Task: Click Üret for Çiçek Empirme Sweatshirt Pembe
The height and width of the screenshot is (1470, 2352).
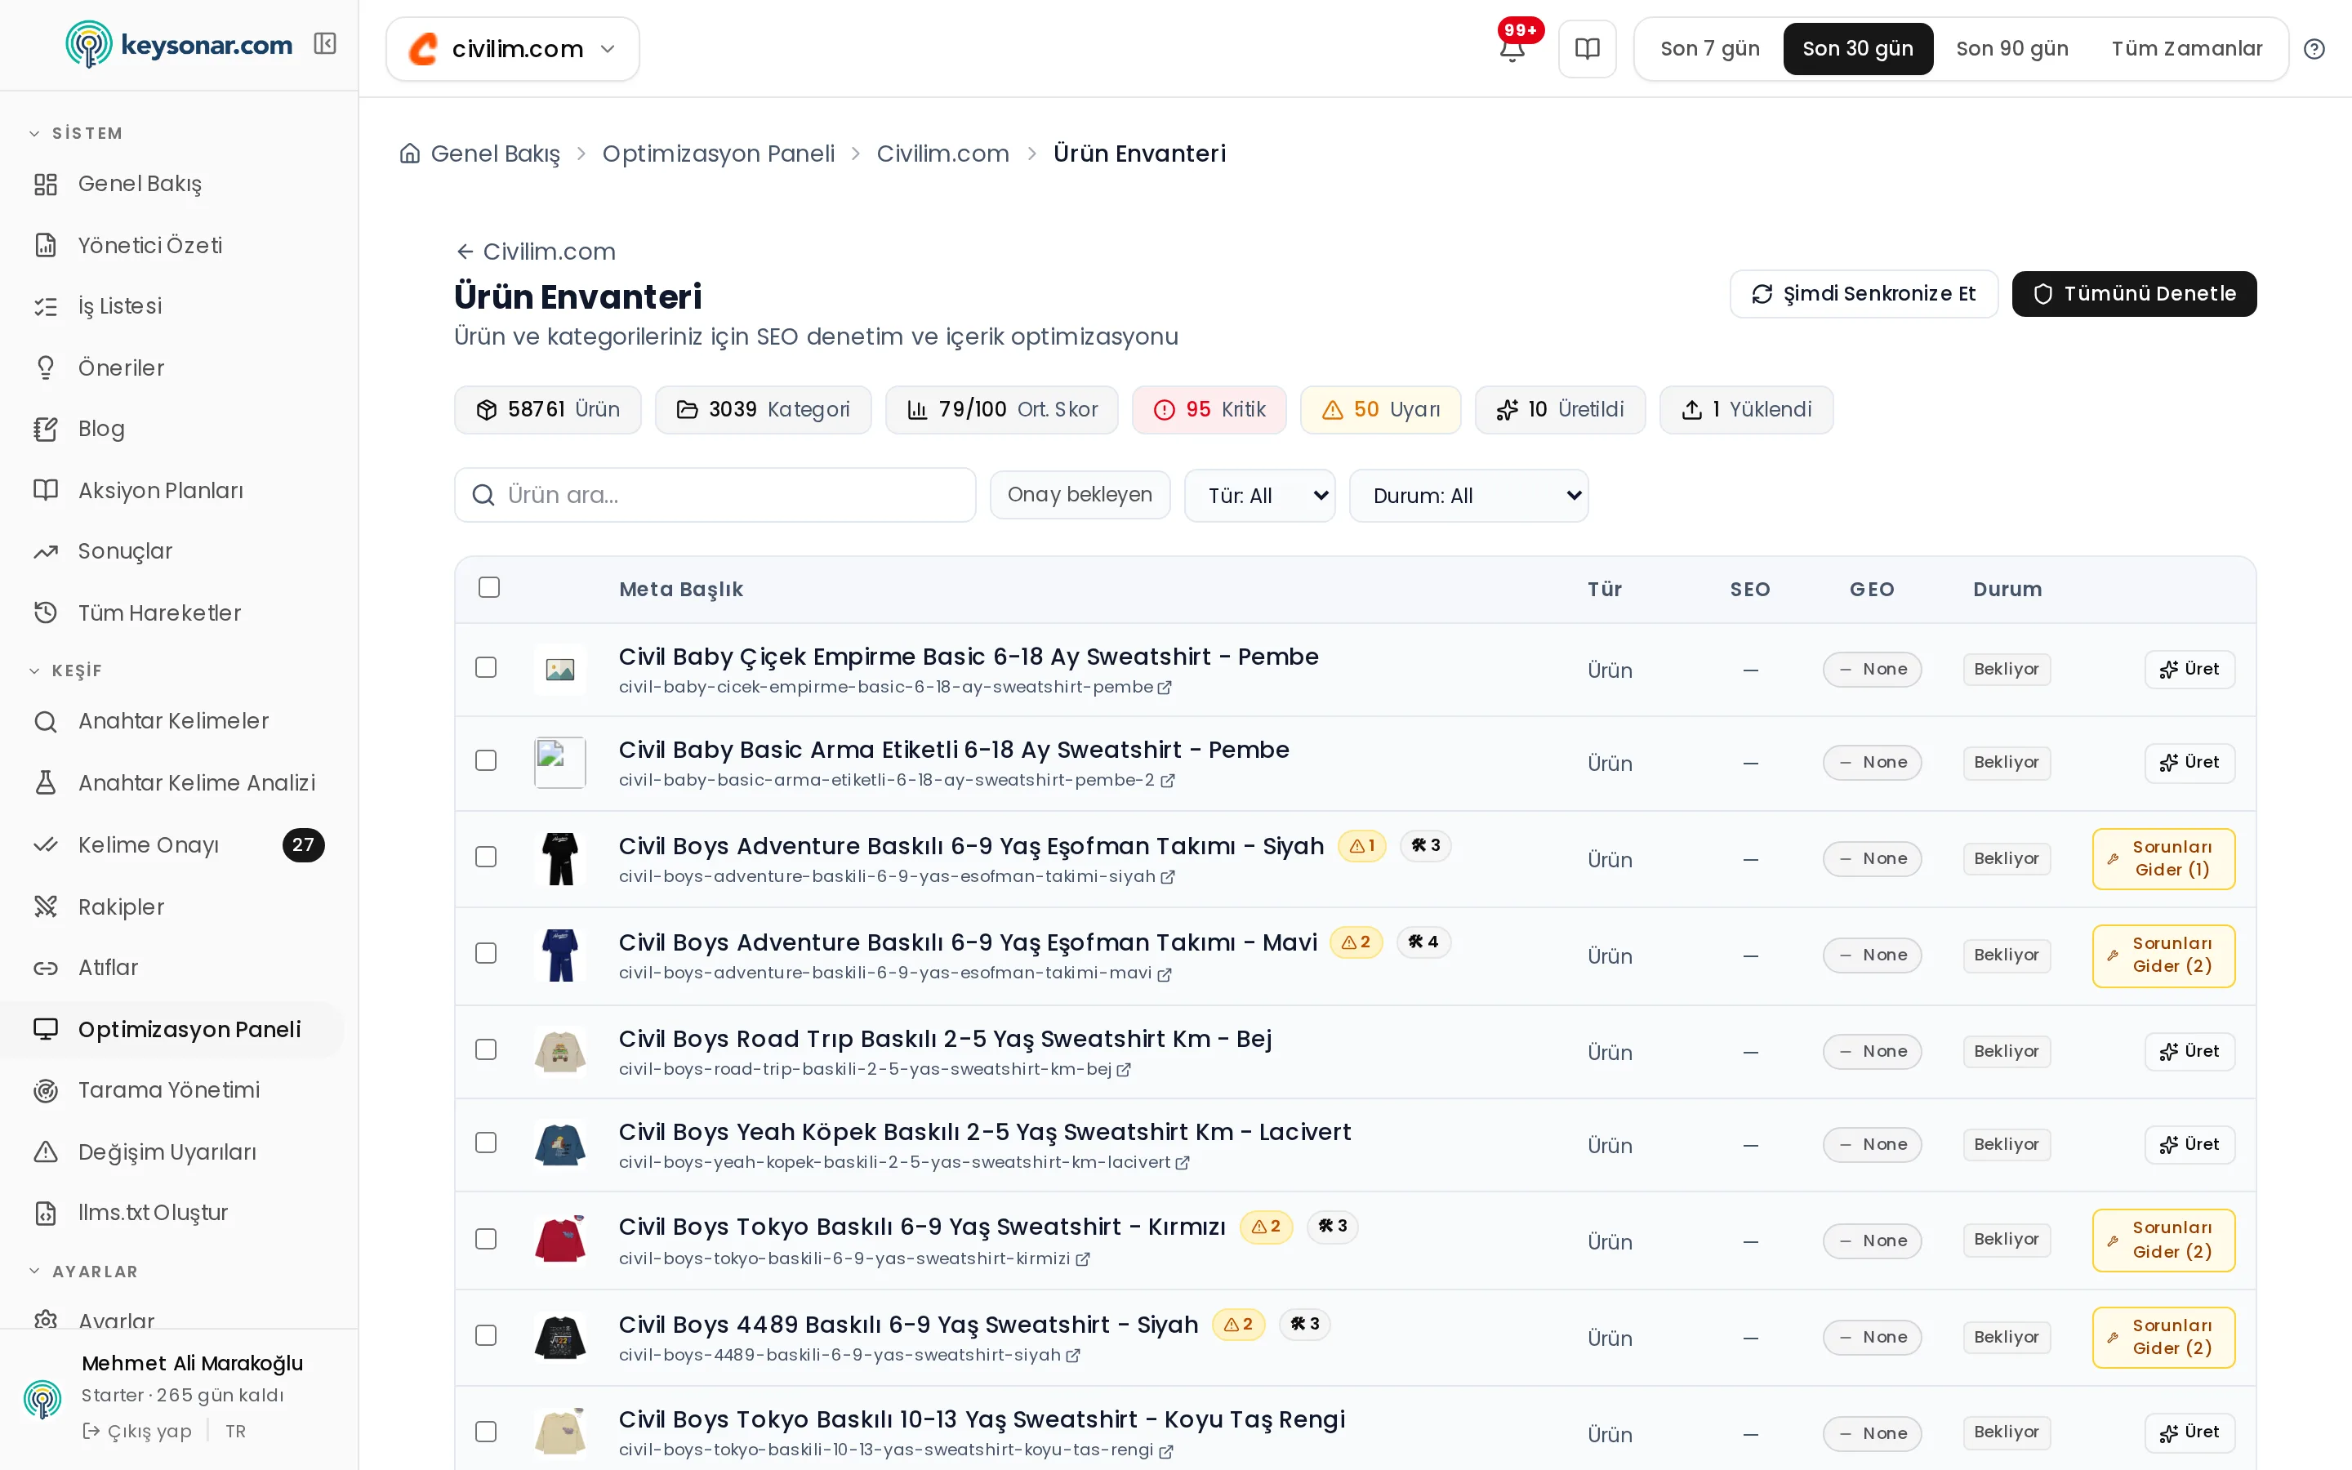Action: (x=2189, y=669)
